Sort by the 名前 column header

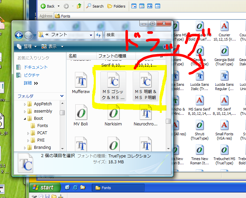(82, 56)
